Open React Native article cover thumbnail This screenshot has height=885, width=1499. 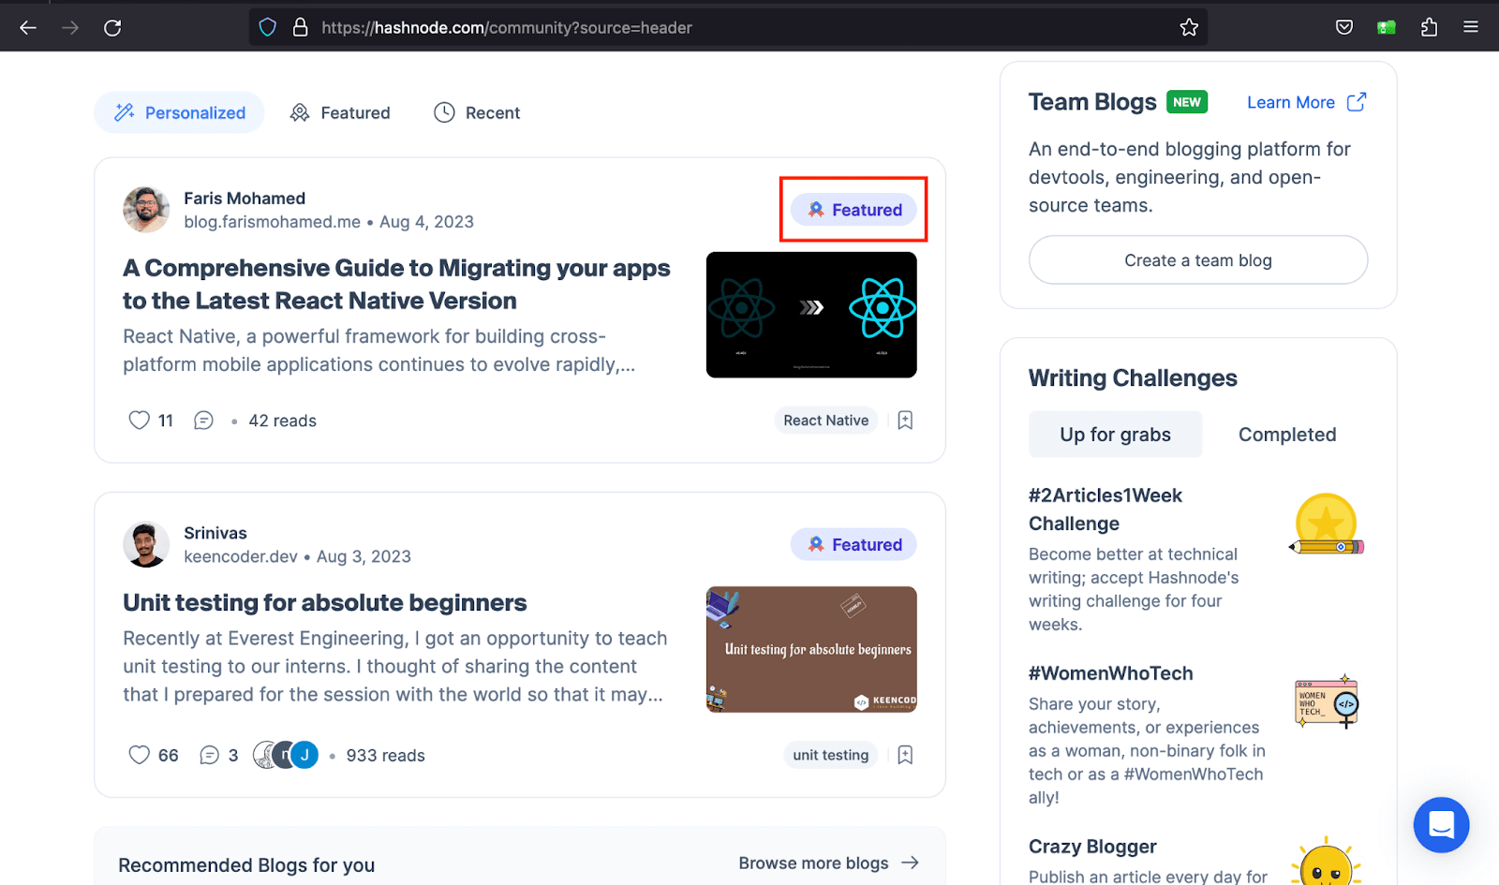pyautogui.click(x=811, y=315)
